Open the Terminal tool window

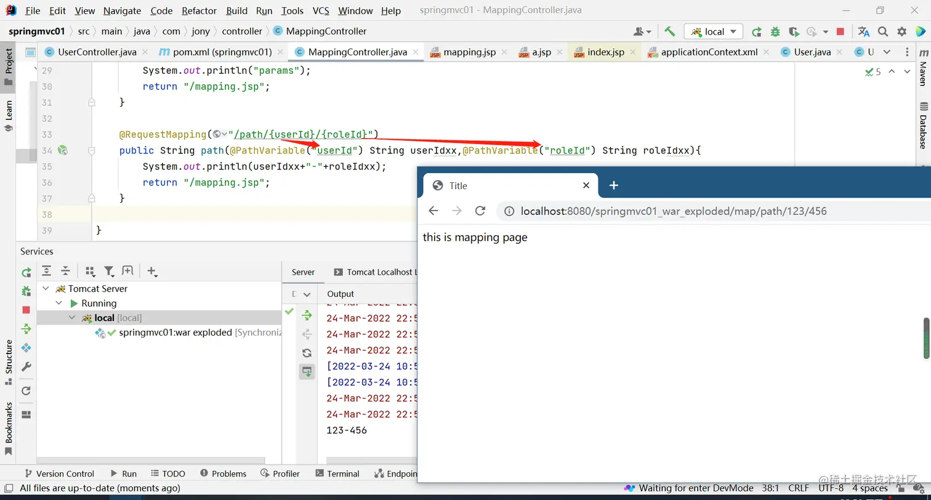337,474
